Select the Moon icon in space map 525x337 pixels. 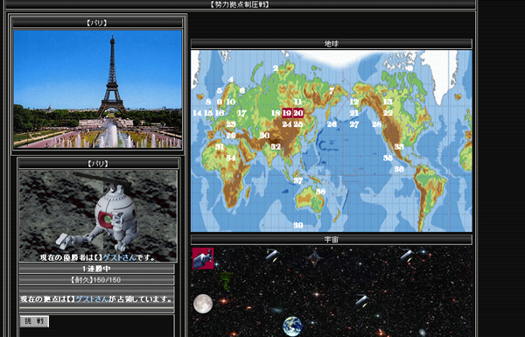(x=203, y=304)
